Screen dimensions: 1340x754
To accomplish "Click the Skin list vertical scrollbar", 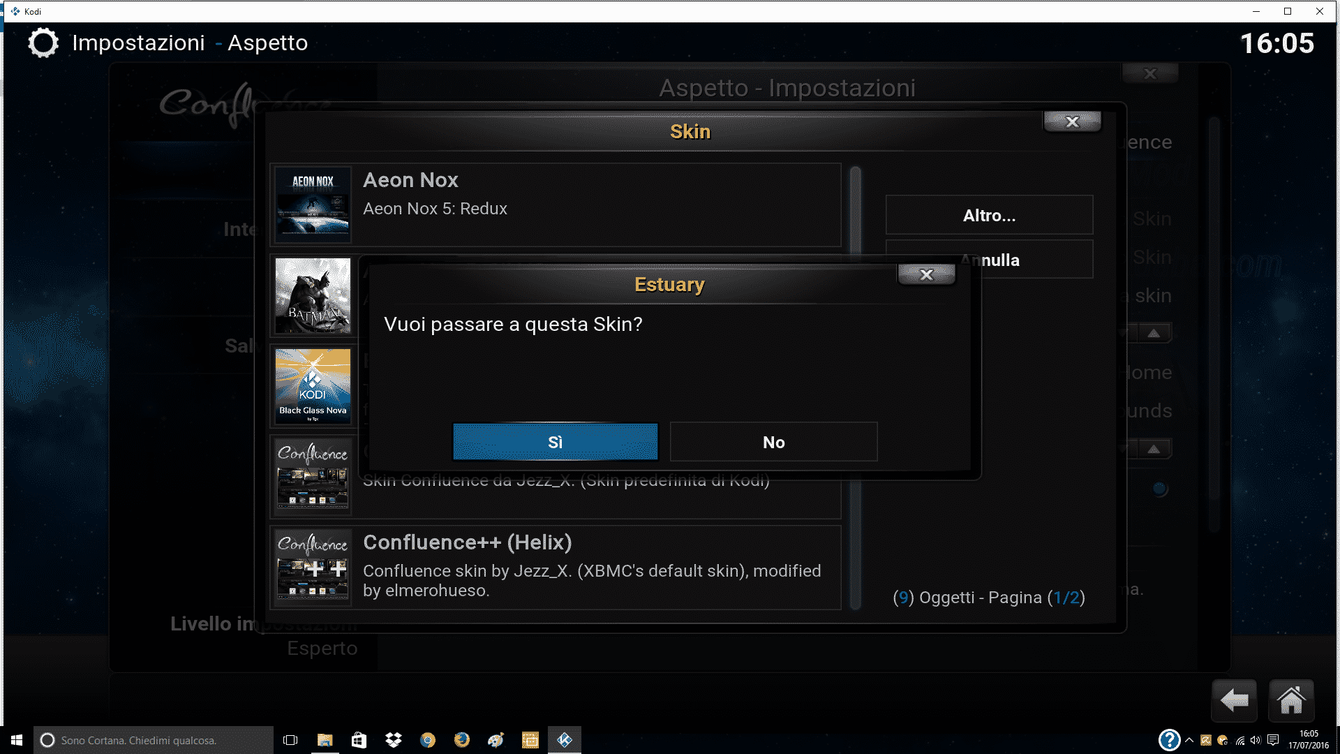I will tap(856, 387).
